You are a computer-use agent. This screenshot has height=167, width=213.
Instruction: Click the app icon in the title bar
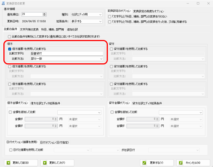(x=3, y=3)
